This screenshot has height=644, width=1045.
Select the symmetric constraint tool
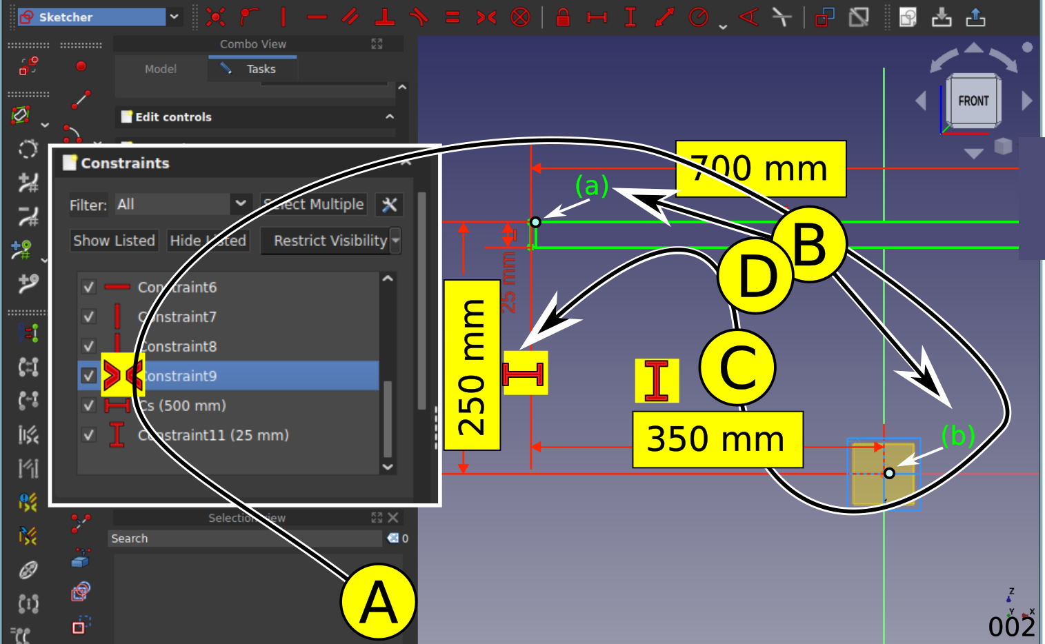pyautogui.click(x=486, y=17)
